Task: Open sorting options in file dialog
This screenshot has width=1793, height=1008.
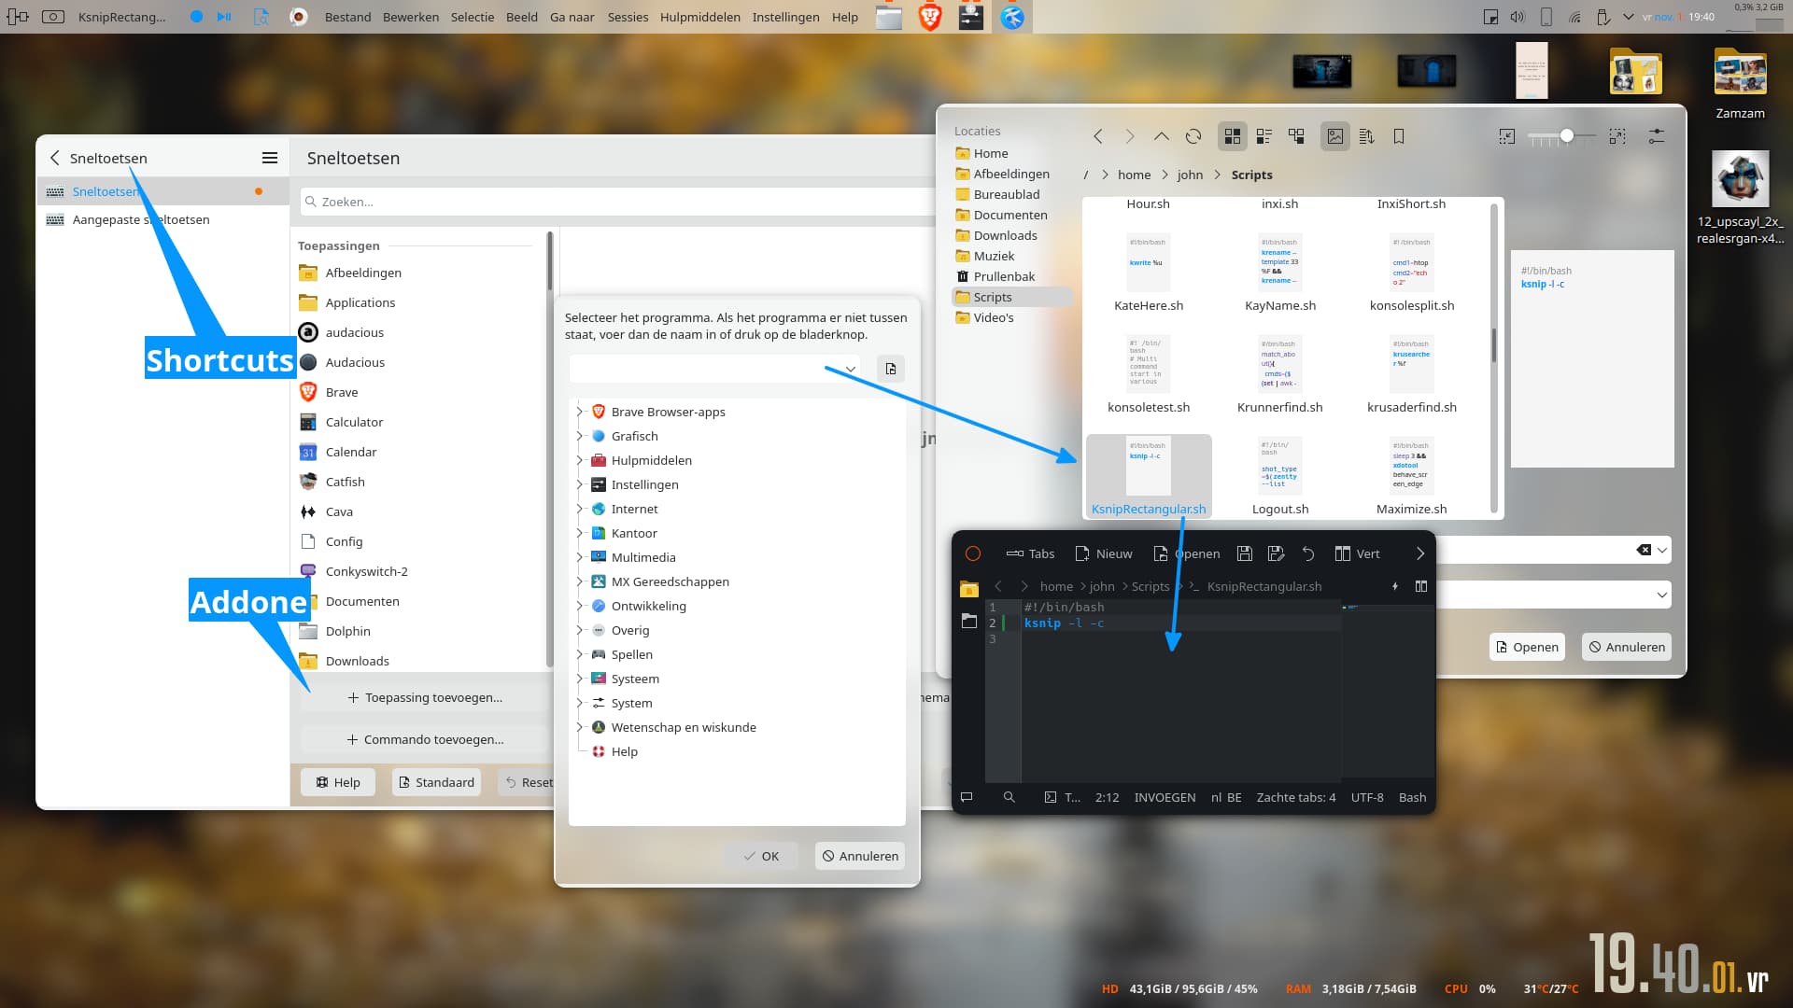Action: point(1367,136)
